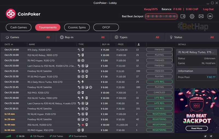Expand the Games filter dropdown

(x=28, y=37)
